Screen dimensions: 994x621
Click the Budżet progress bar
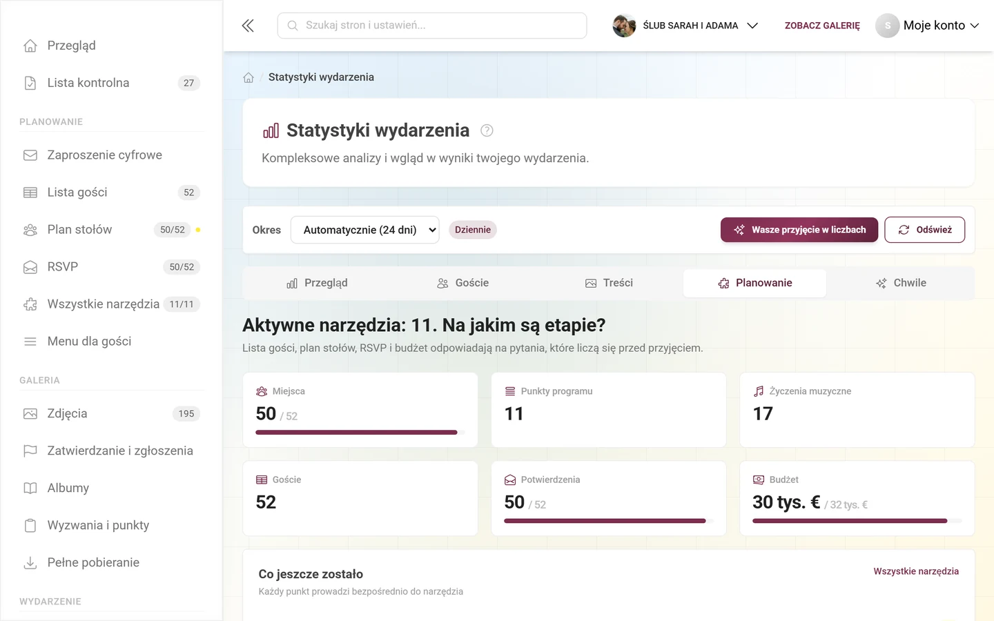pyautogui.click(x=857, y=521)
